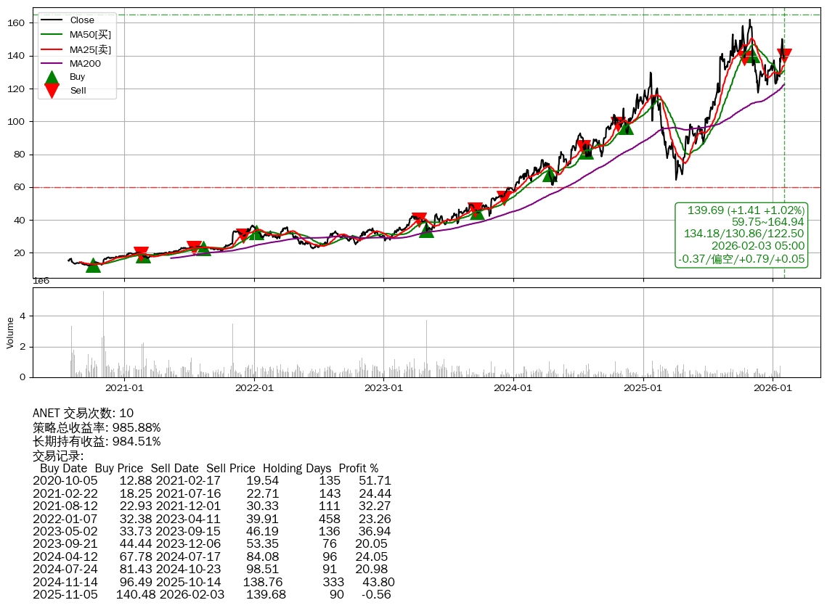Click the red Sell triangle icon in the legend
Screen dimensions: 827x608
coord(52,90)
